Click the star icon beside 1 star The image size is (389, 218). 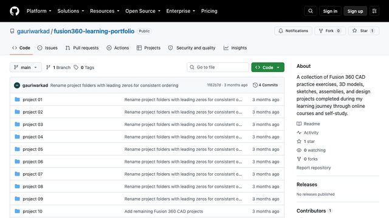click(299, 141)
